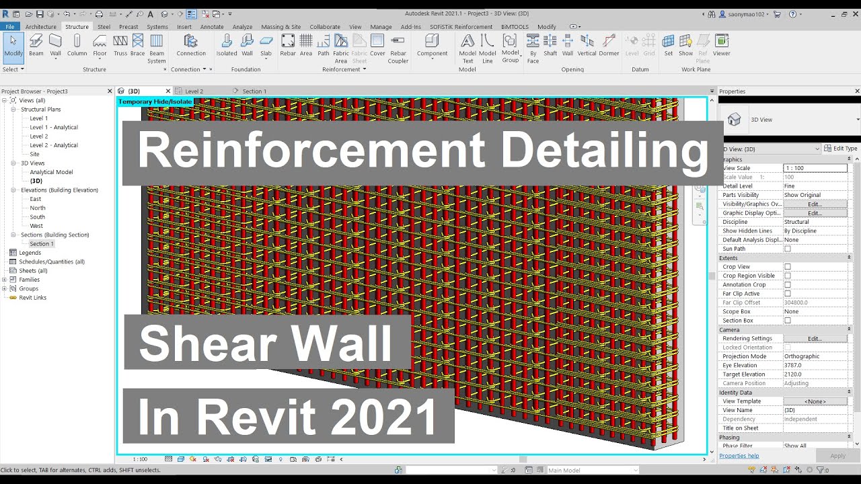The image size is (861, 484).
Task: Toggle the Far Clip Active checkbox
Action: (x=788, y=294)
